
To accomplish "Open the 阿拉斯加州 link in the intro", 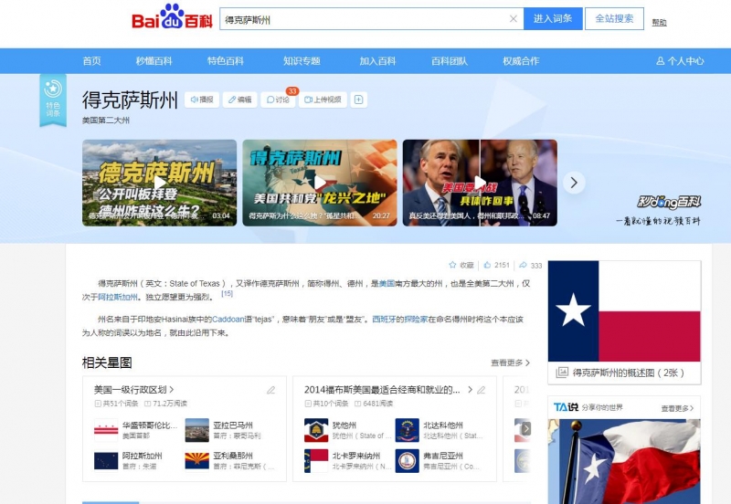I will point(118,297).
